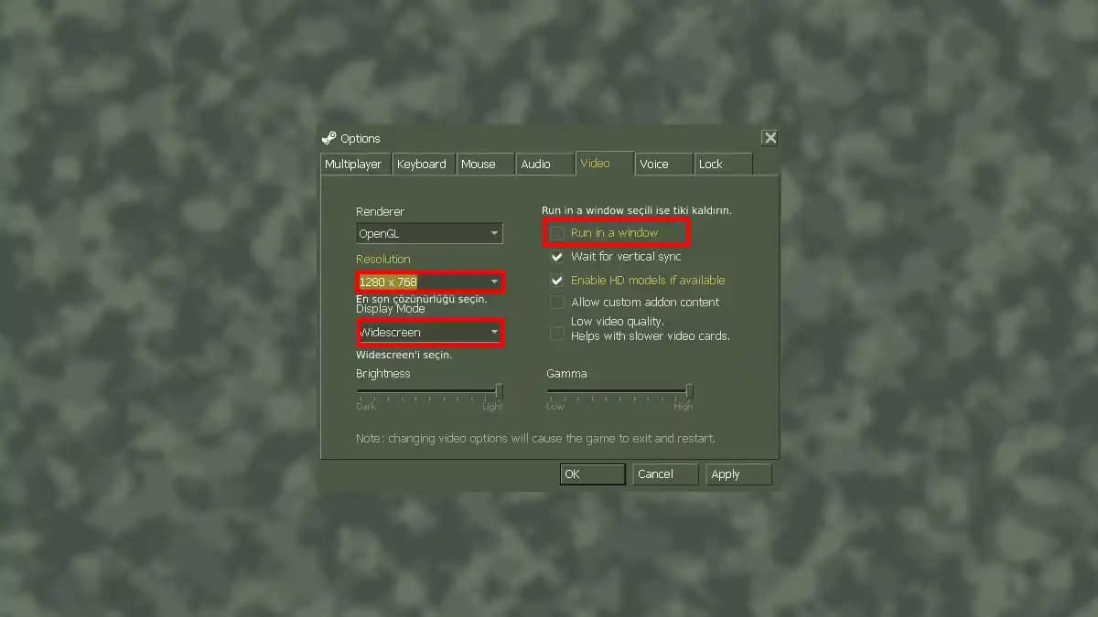Enable the Low video quality option
1098x617 pixels.
tap(557, 334)
